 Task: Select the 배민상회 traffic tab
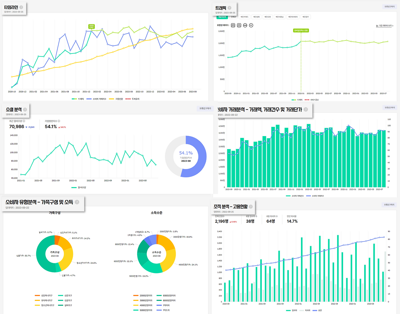pyautogui.click(x=257, y=17)
